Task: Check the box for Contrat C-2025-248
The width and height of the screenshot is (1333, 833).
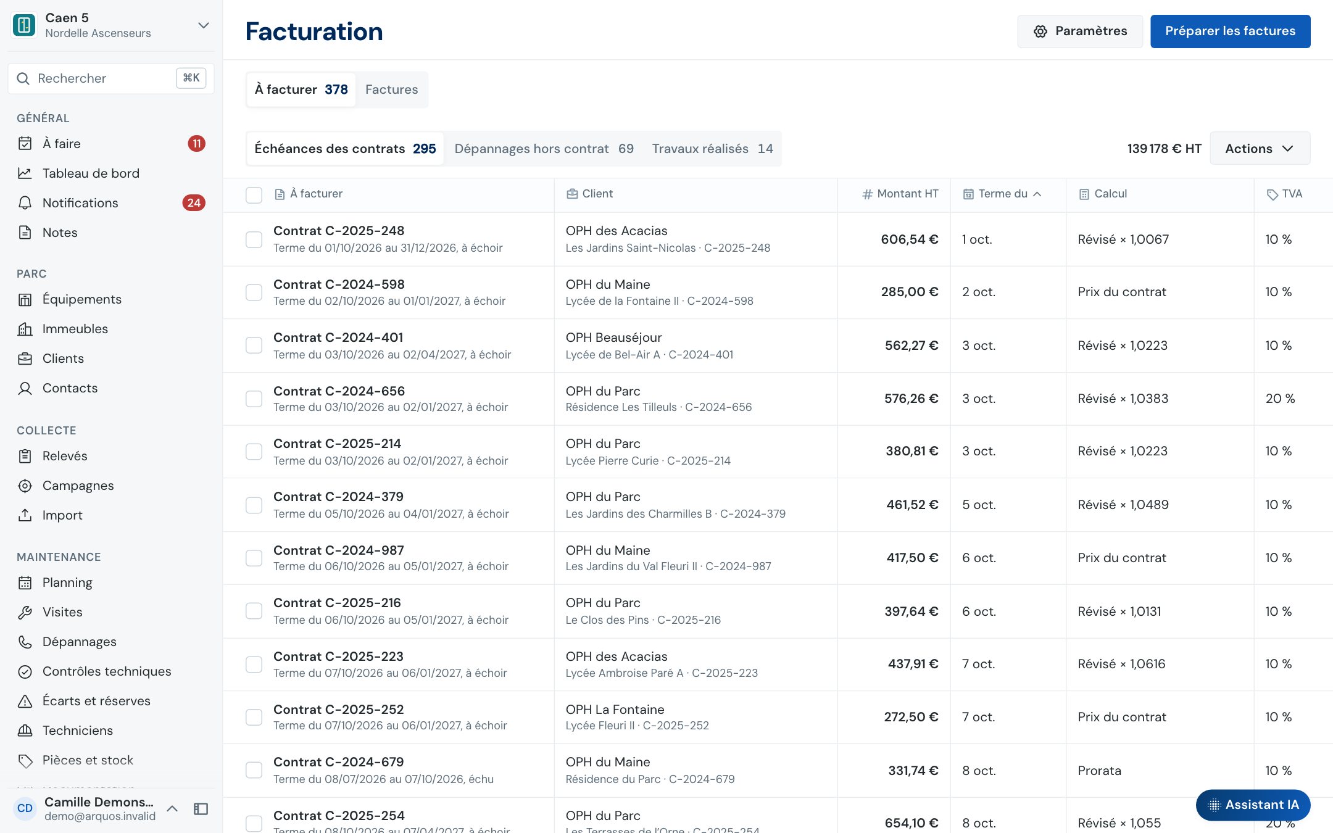Action: click(x=254, y=239)
